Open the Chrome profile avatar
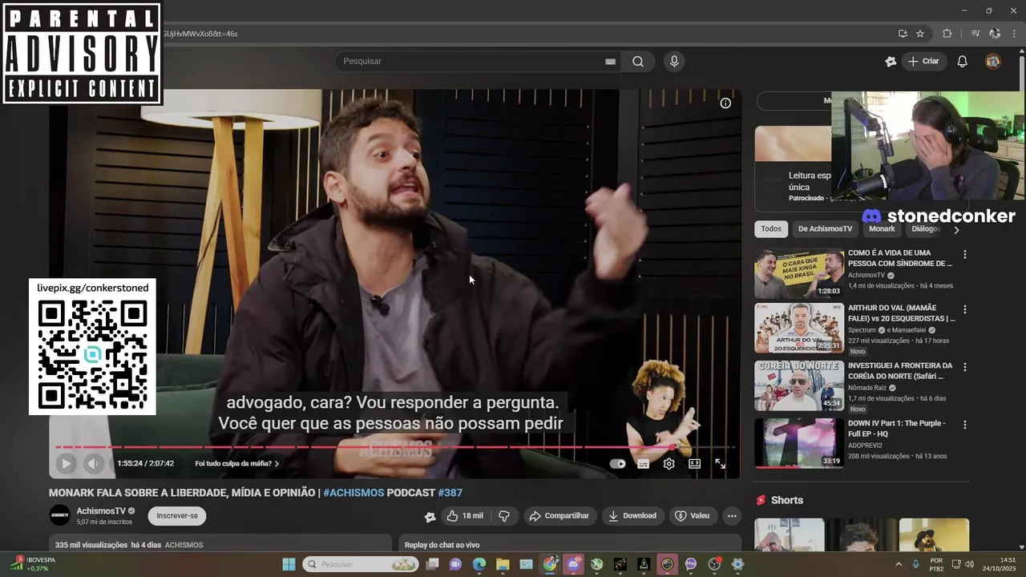 (995, 34)
